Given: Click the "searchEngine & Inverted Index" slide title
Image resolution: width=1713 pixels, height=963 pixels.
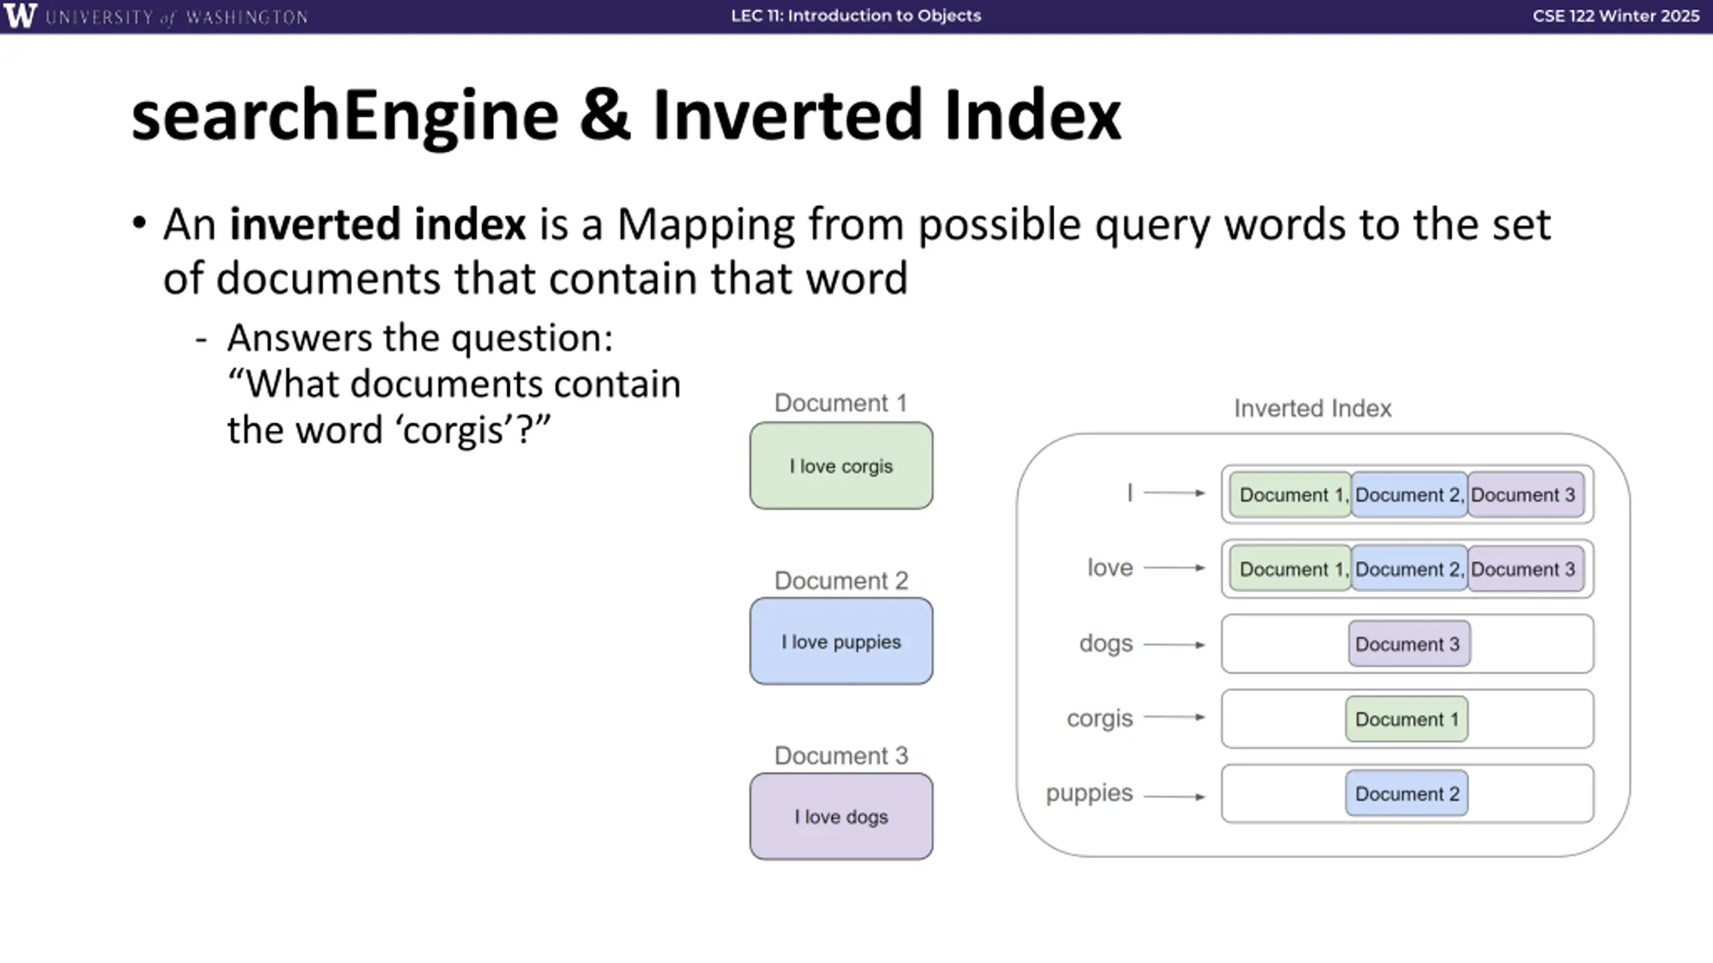Looking at the screenshot, I should tap(626, 116).
